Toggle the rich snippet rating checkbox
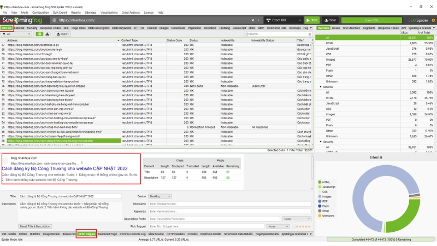 pos(293,226)
